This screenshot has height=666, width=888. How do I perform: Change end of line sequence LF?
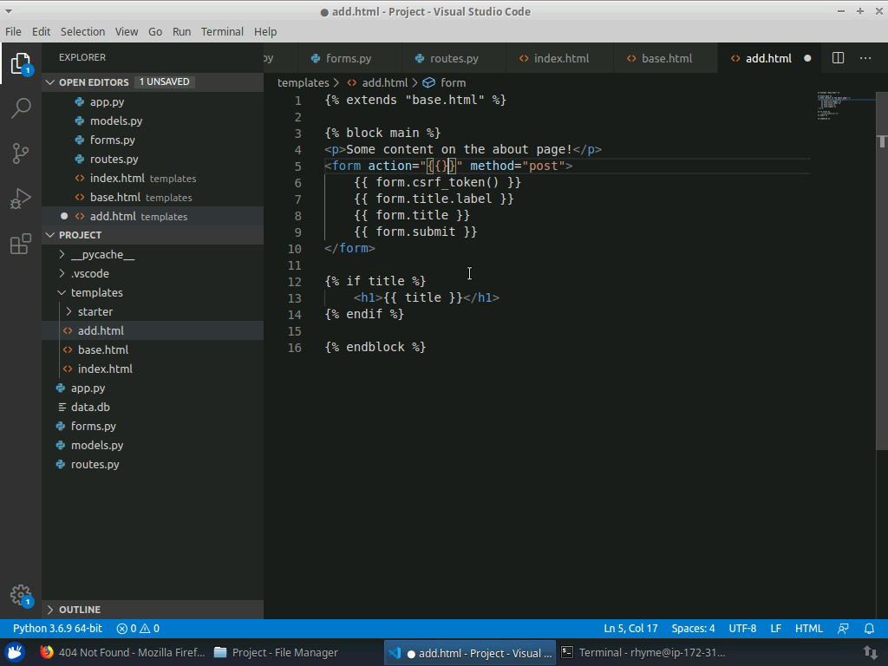pyautogui.click(x=776, y=629)
